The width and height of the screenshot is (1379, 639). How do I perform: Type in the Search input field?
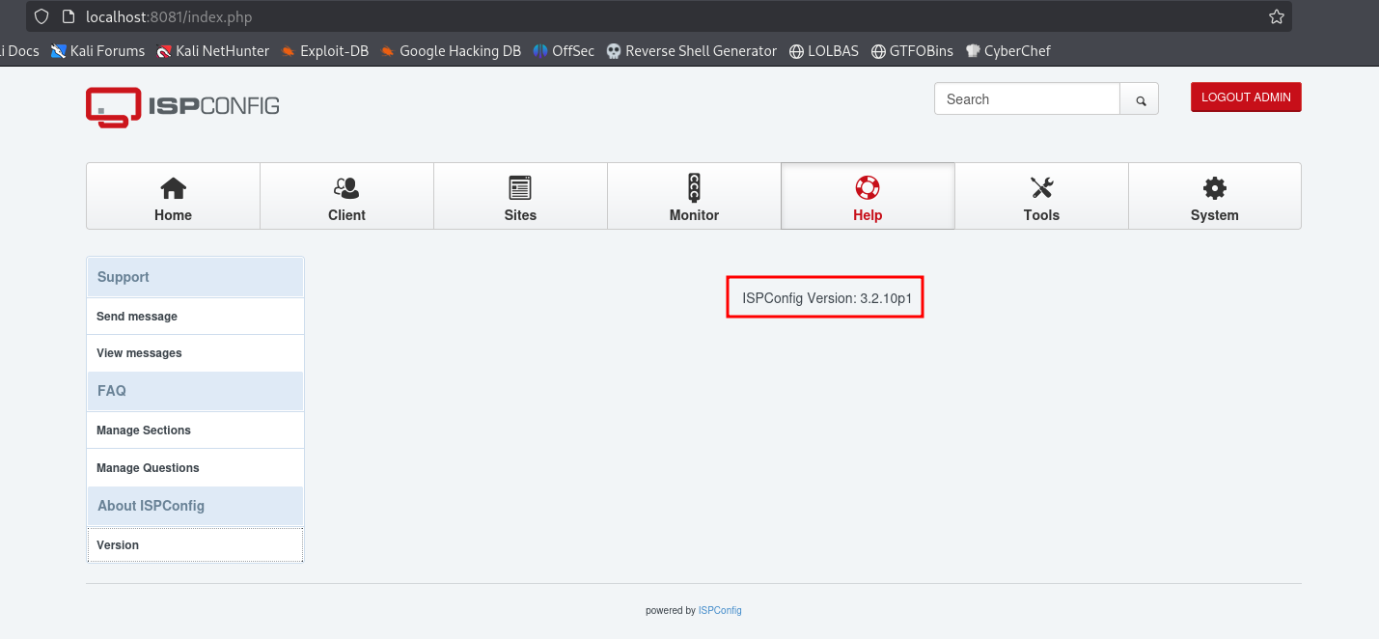point(1027,99)
